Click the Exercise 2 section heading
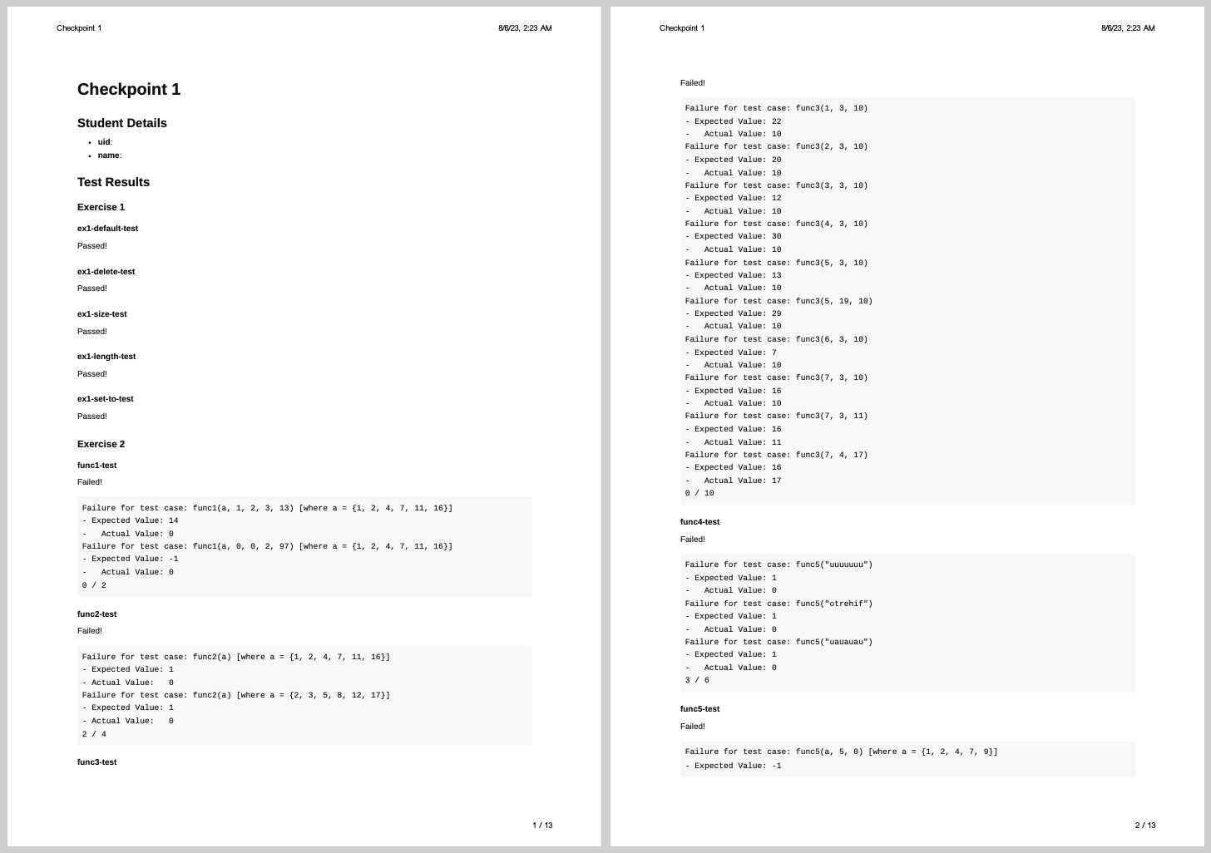Viewport: 1211px width, 853px height. pos(101,444)
